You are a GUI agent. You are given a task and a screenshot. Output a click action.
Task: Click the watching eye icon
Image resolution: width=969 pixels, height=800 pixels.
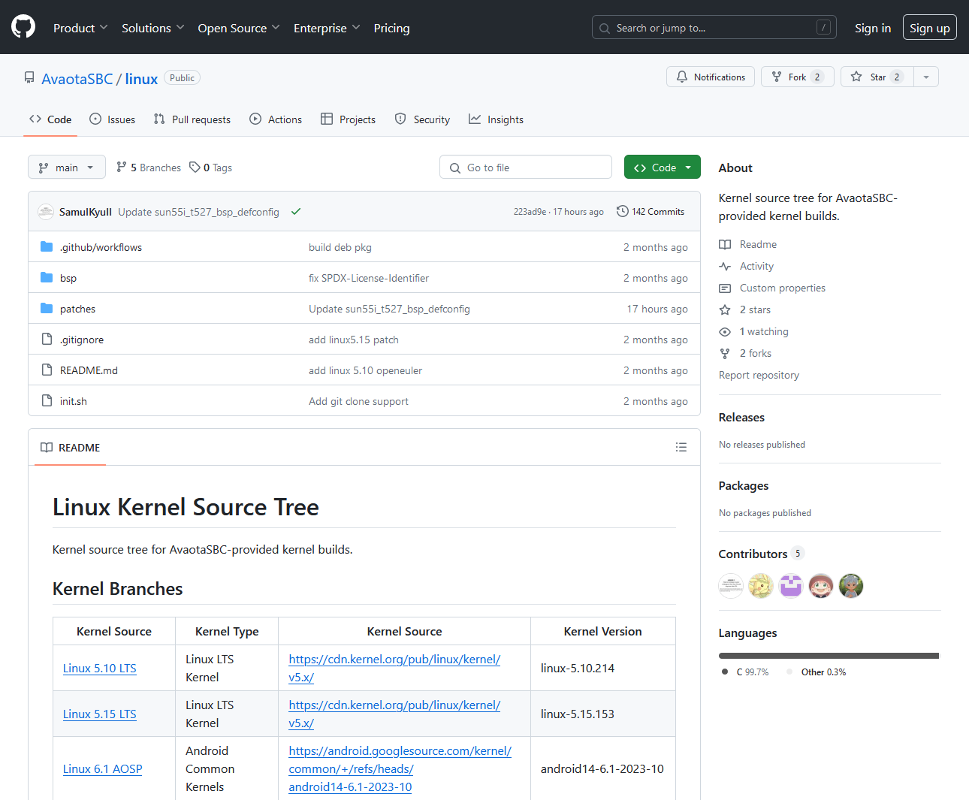point(725,331)
